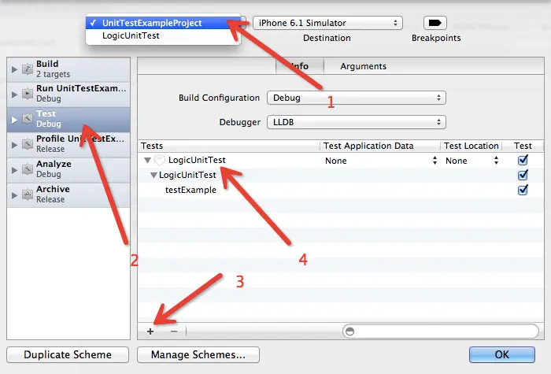Open the Debugger LLDB dropdown
551x374 pixels.
point(356,123)
